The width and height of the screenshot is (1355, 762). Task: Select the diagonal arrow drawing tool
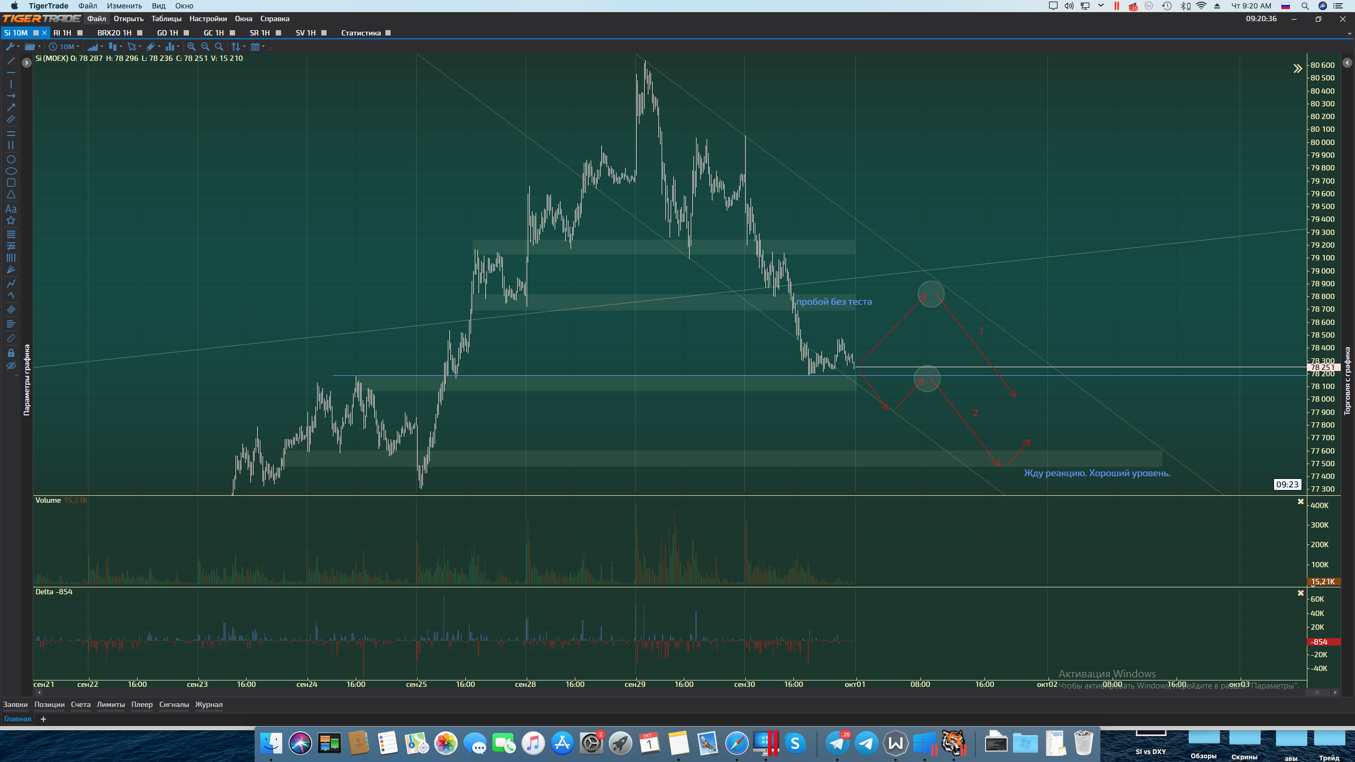pyautogui.click(x=11, y=107)
